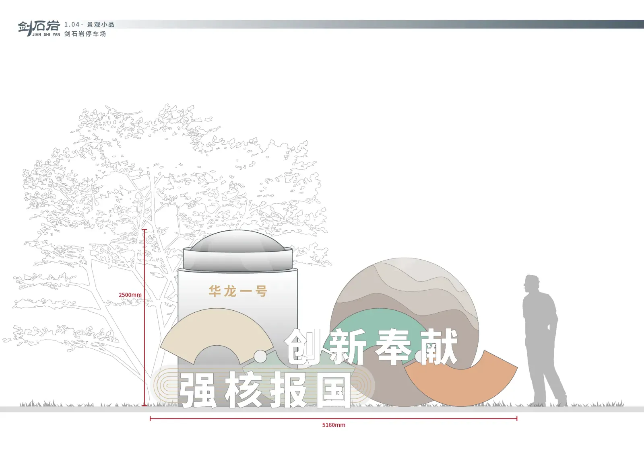Click the grey human scale silhouette

[544, 340]
